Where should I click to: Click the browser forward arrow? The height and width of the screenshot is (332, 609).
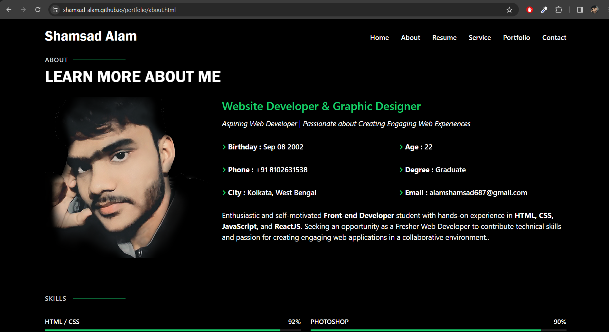23,10
